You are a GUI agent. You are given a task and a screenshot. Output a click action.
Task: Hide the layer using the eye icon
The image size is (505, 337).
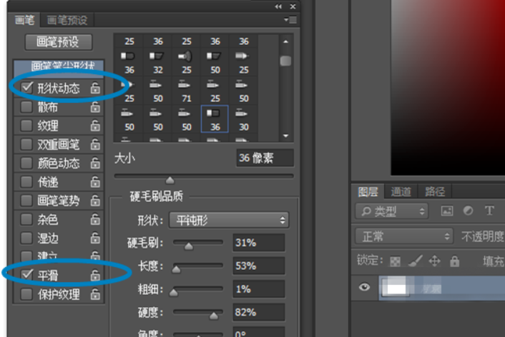point(364,286)
